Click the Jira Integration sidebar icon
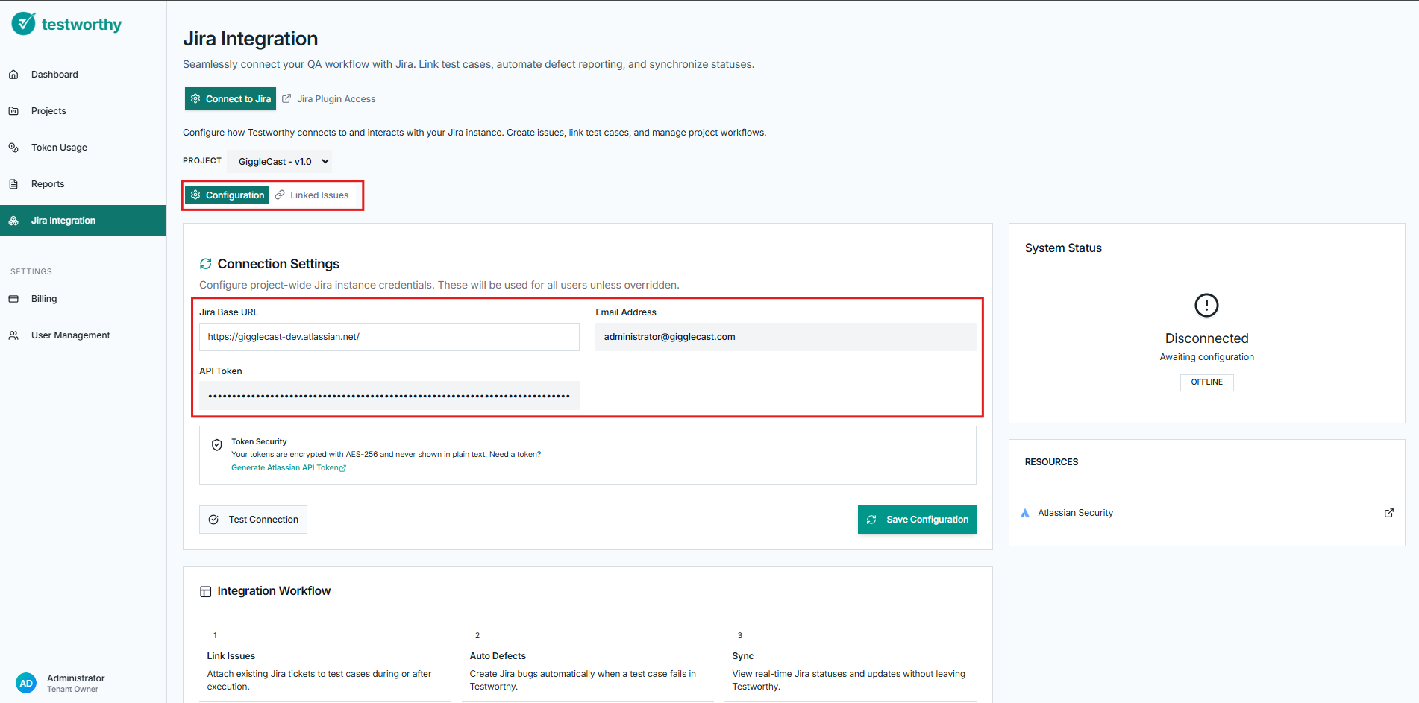 [13, 221]
